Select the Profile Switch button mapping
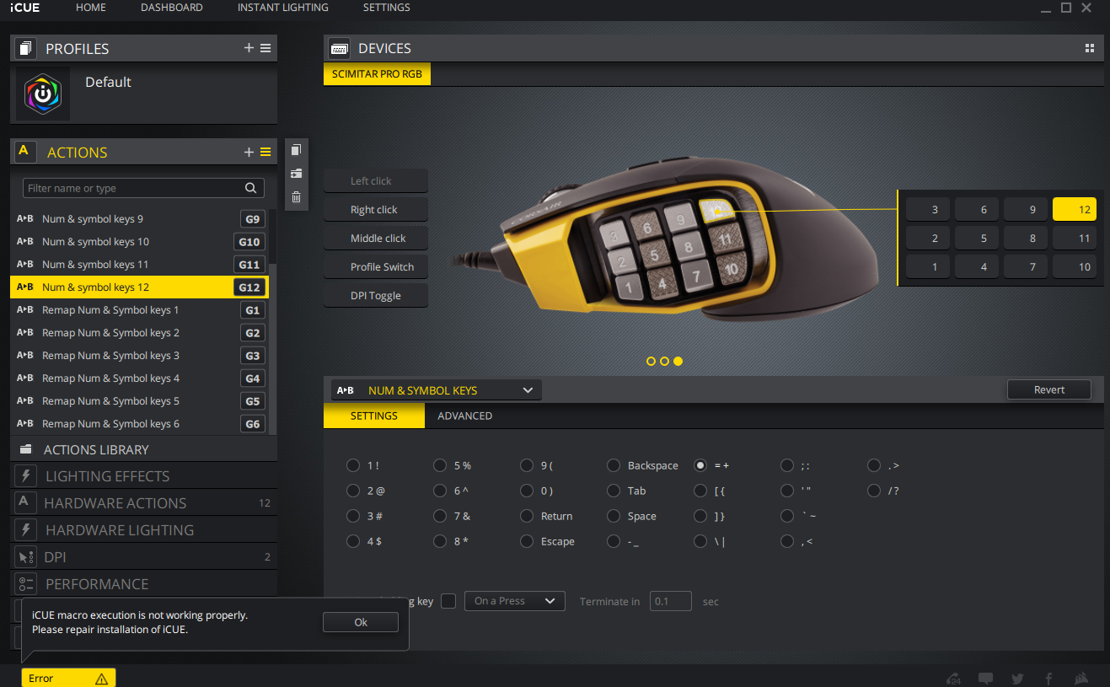 point(375,266)
